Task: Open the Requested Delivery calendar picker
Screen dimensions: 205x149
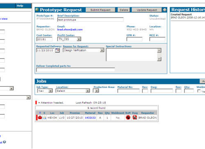Action: tap(57, 50)
